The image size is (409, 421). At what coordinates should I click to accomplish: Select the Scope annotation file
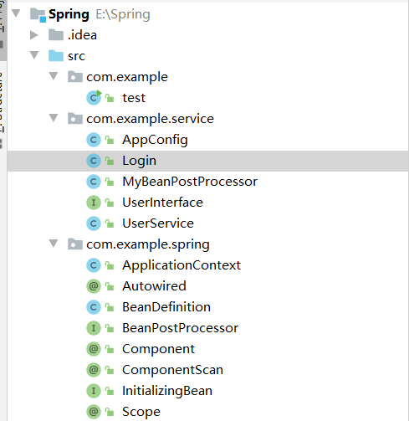pos(141,412)
